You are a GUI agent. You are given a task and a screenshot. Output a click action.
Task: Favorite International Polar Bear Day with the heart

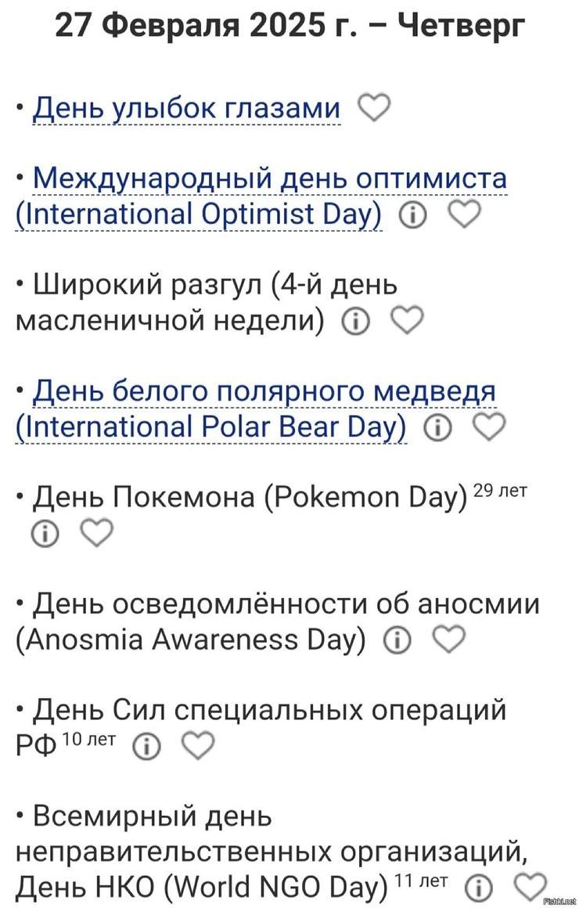(x=489, y=426)
